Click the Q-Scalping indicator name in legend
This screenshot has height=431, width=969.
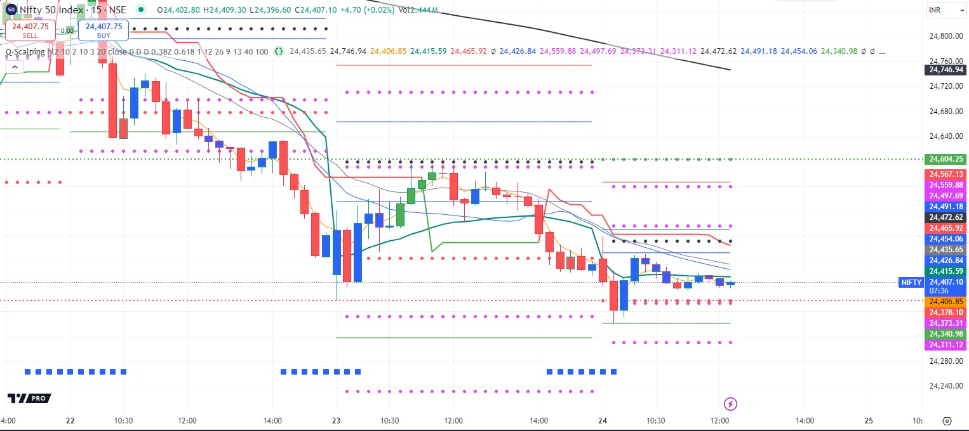(26, 51)
